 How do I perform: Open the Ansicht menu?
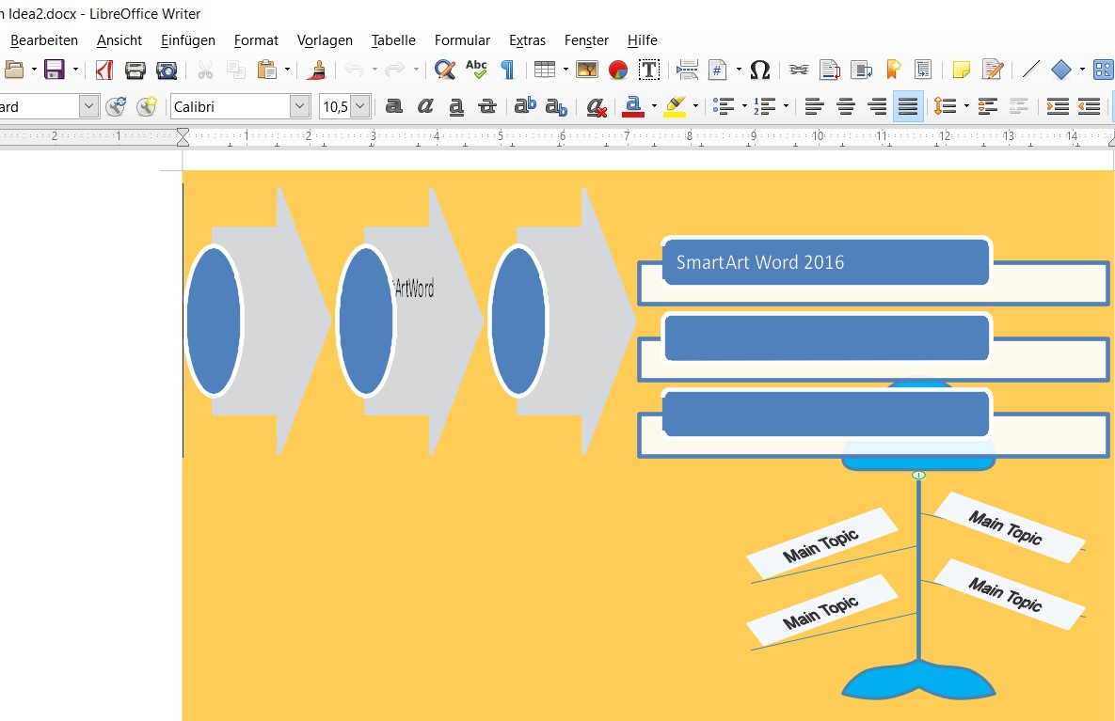pyautogui.click(x=119, y=40)
